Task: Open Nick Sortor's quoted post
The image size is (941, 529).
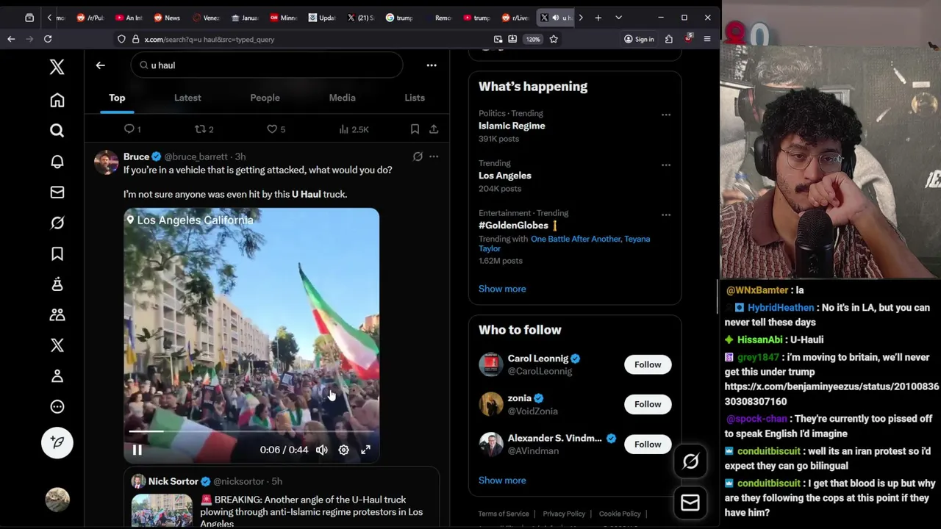Action: pyautogui.click(x=282, y=498)
